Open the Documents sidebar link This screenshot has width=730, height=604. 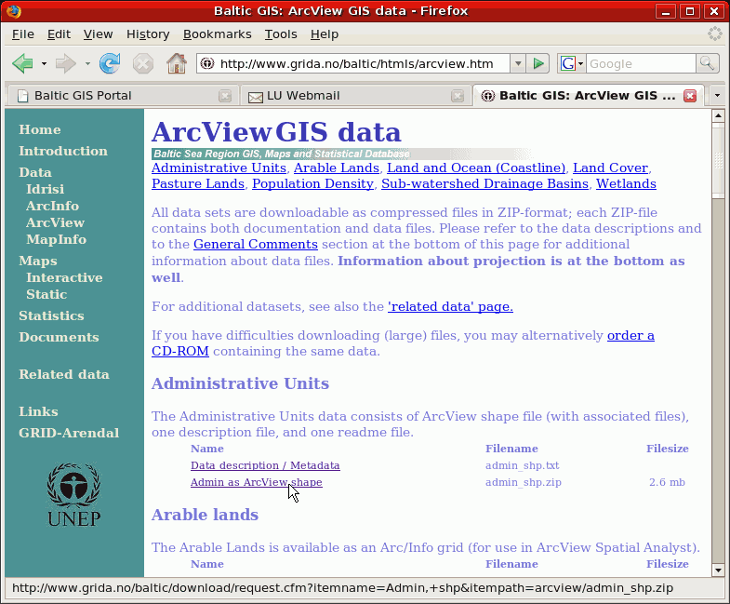[x=59, y=338]
